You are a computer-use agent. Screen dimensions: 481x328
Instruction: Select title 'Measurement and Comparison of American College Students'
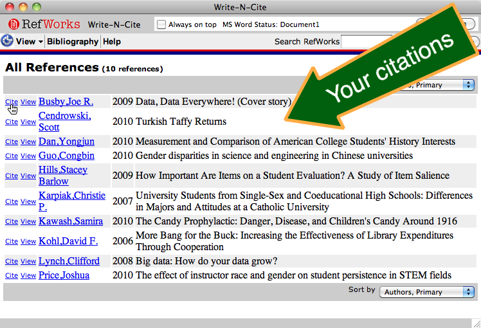click(x=295, y=141)
